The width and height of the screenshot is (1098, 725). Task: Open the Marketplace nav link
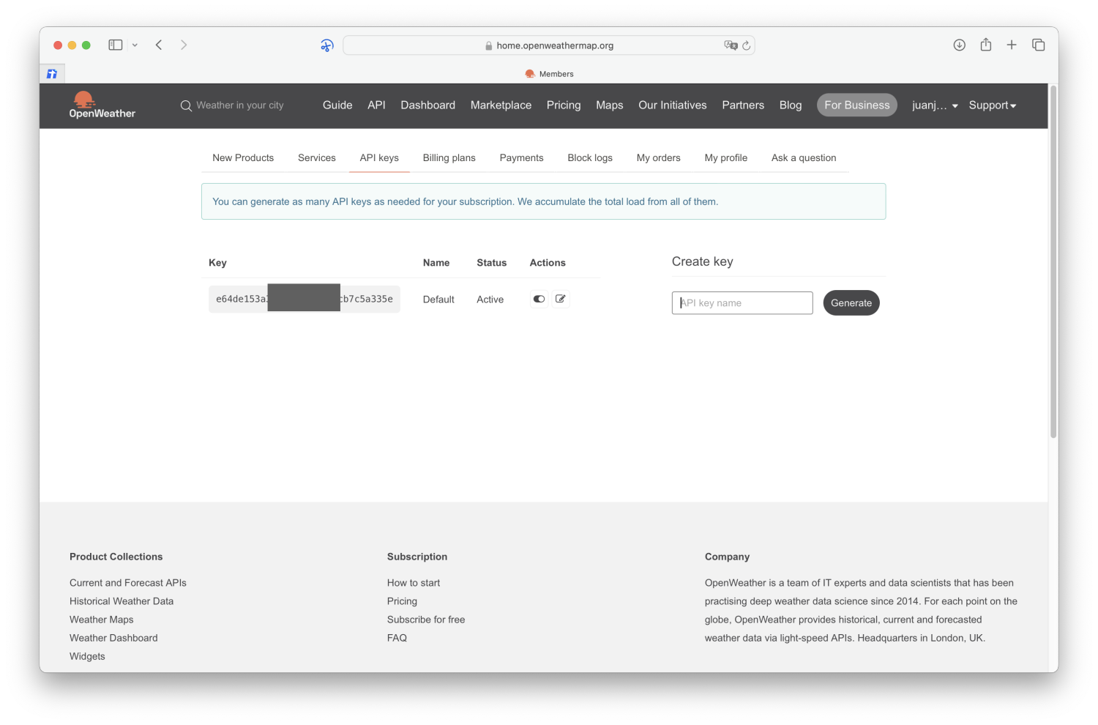(x=501, y=105)
